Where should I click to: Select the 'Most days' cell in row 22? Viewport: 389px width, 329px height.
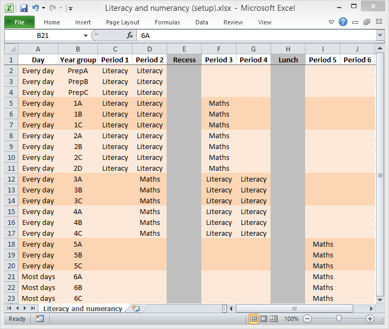point(38,287)
